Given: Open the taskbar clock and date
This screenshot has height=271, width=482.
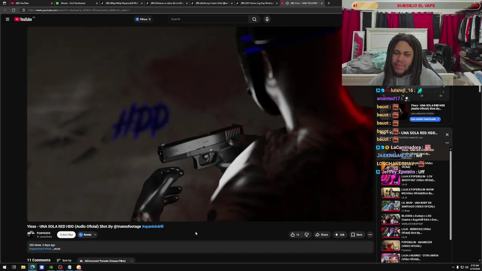Looking at the screenshot, I should (x=474, y=268).
